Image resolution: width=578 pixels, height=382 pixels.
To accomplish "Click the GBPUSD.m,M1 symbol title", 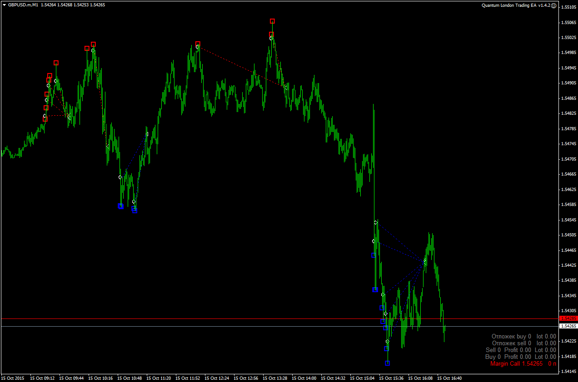I will 23,5.
